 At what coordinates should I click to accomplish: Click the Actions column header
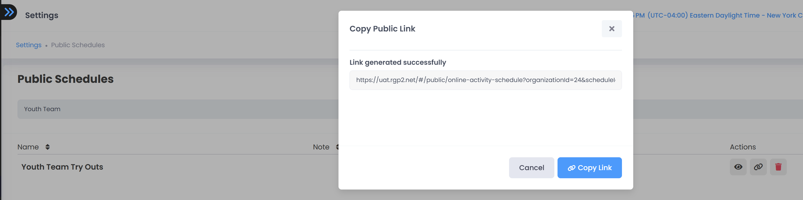pos(742,147)
